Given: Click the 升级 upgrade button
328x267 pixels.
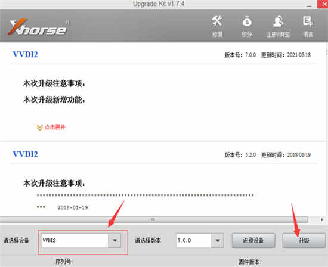Looking at the screenshot, I should click(x=304, y=240).
